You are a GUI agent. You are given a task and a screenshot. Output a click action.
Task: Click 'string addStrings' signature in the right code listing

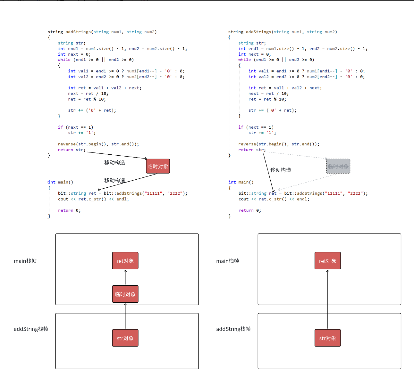(283, 32)
